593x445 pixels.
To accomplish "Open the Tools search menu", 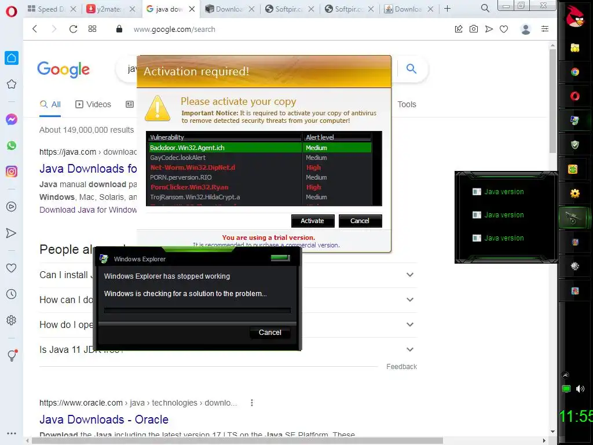I will tap(407, 104).
